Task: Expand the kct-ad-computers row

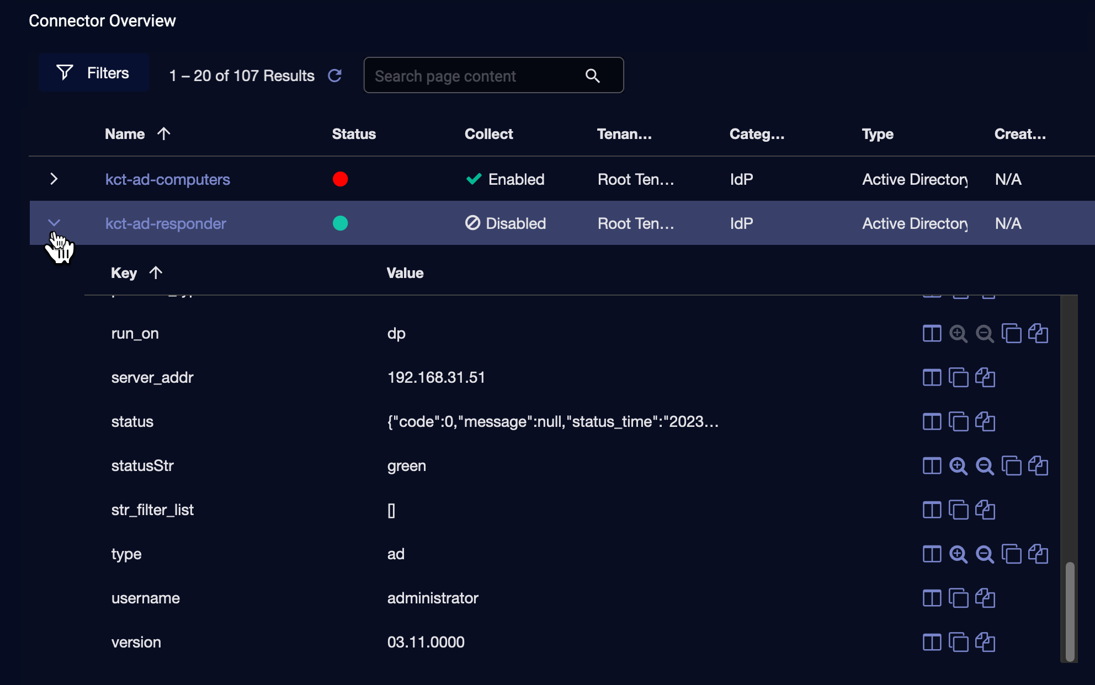Action: click(x=54, y=179)
